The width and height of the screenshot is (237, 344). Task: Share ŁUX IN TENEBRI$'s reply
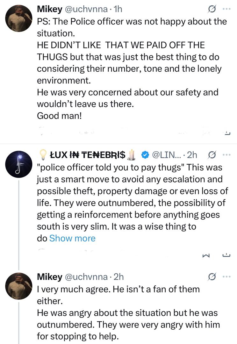pyautogui.click(x=226, y=255)
